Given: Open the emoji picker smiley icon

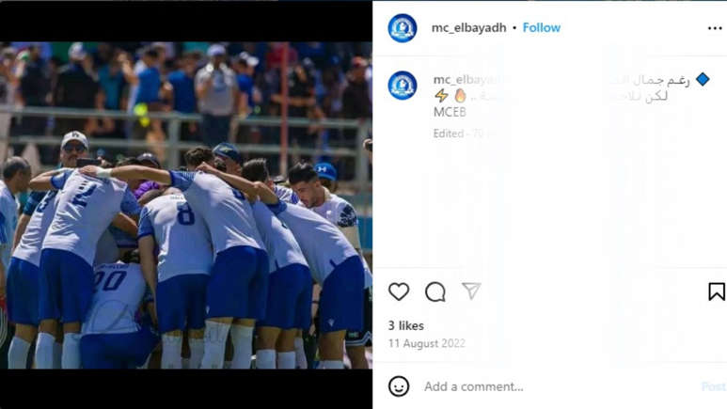Looking at the screenshot, I should point(398,386).
